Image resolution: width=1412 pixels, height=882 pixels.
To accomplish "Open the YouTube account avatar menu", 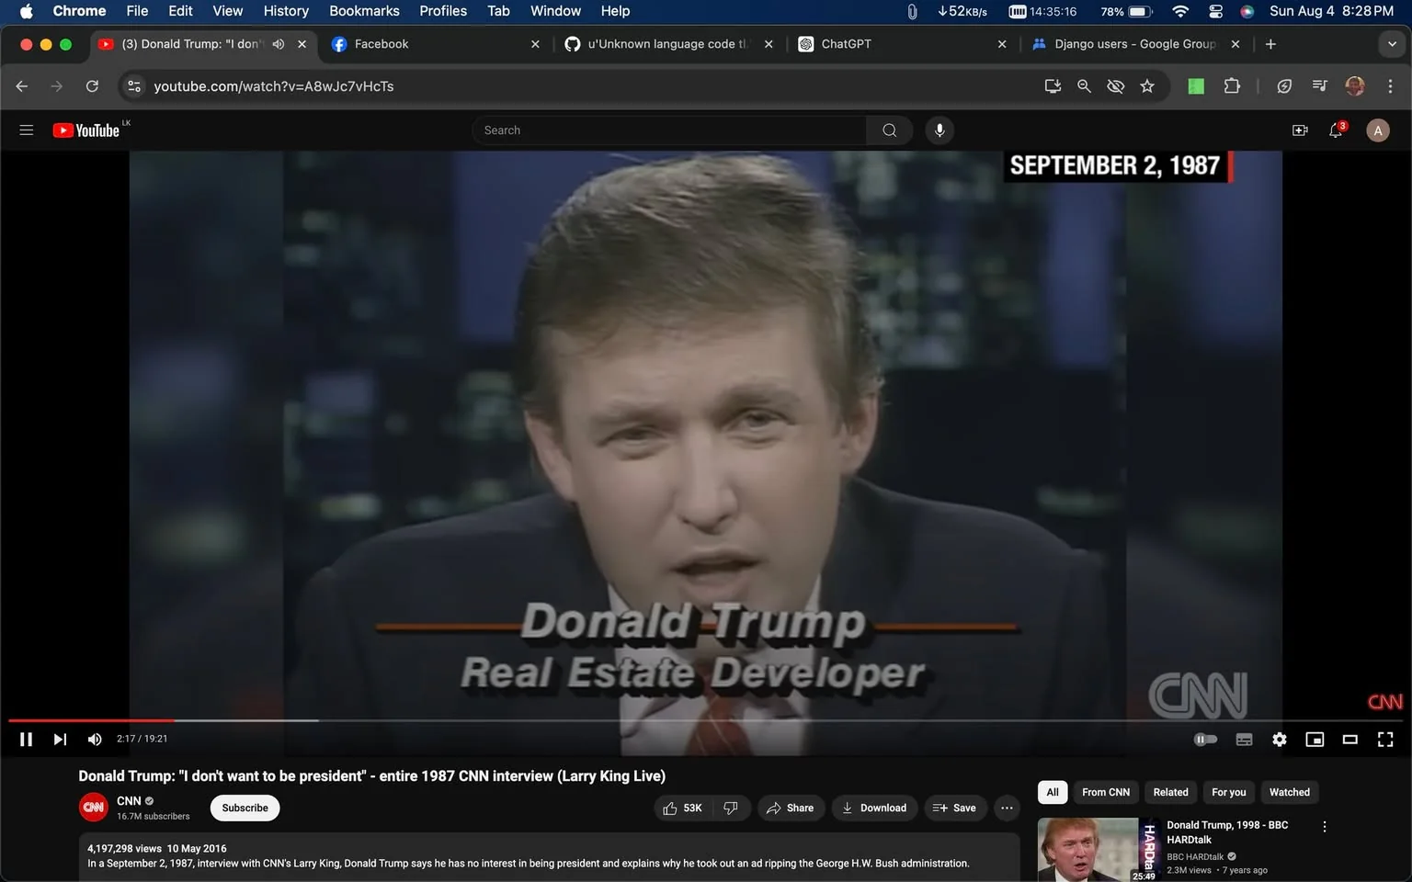I will point(1377,130).
